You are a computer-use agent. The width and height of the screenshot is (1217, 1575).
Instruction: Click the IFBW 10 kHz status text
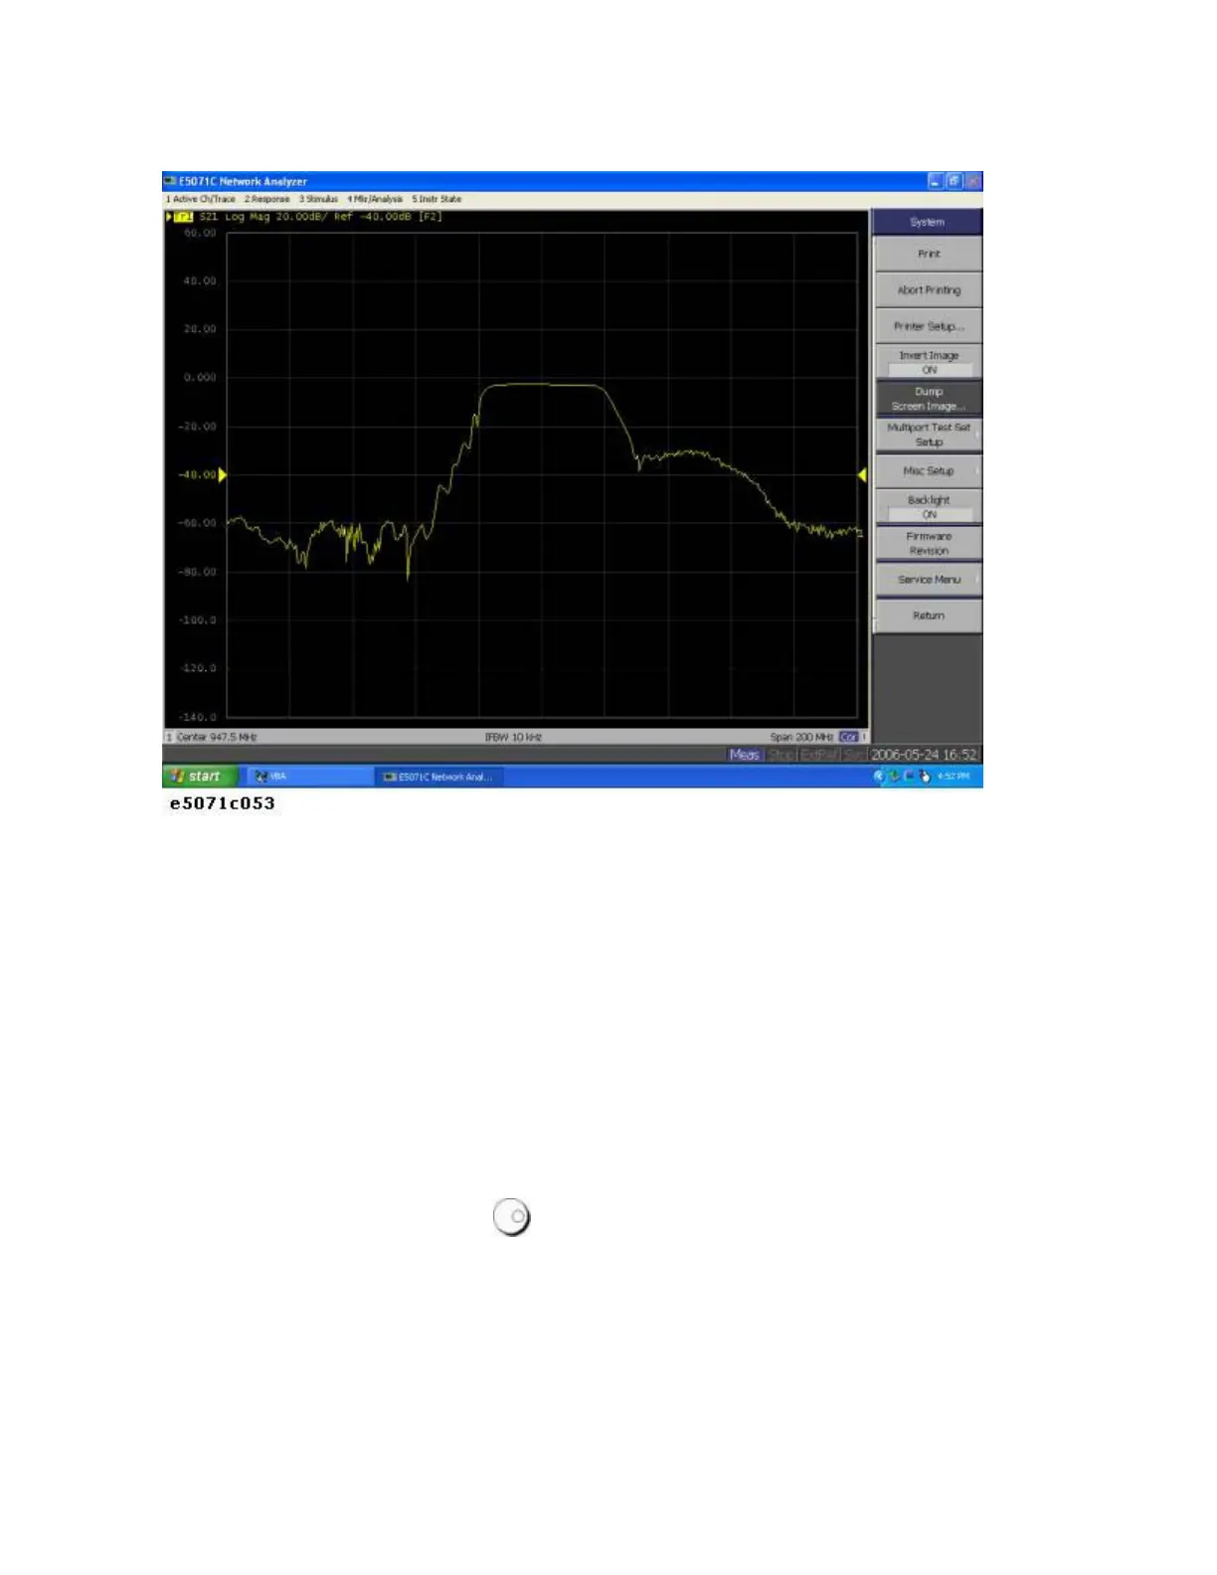coord(513,737)
